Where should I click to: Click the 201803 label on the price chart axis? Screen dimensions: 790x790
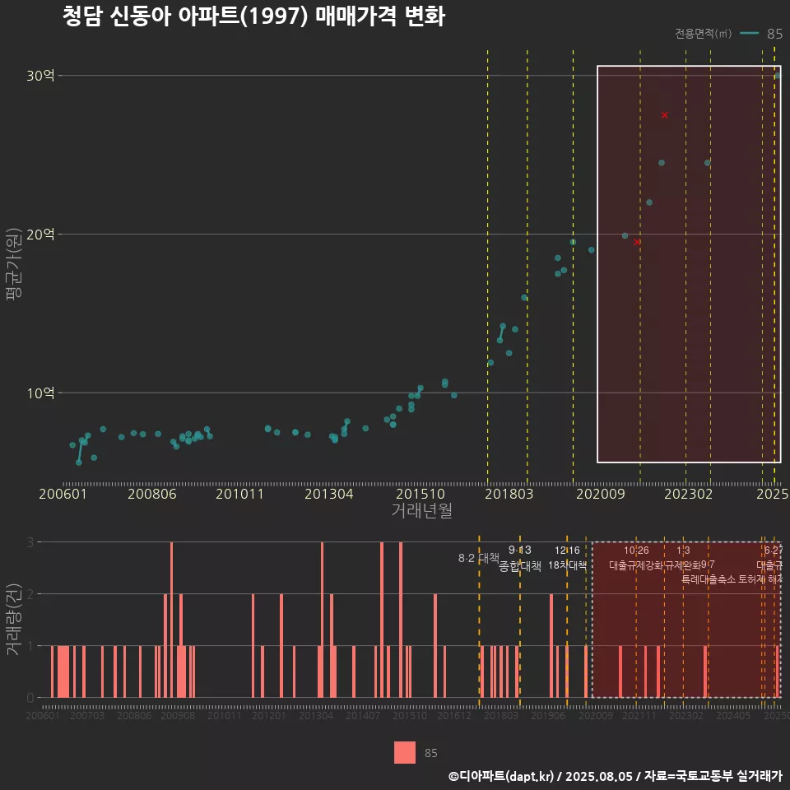509,494
